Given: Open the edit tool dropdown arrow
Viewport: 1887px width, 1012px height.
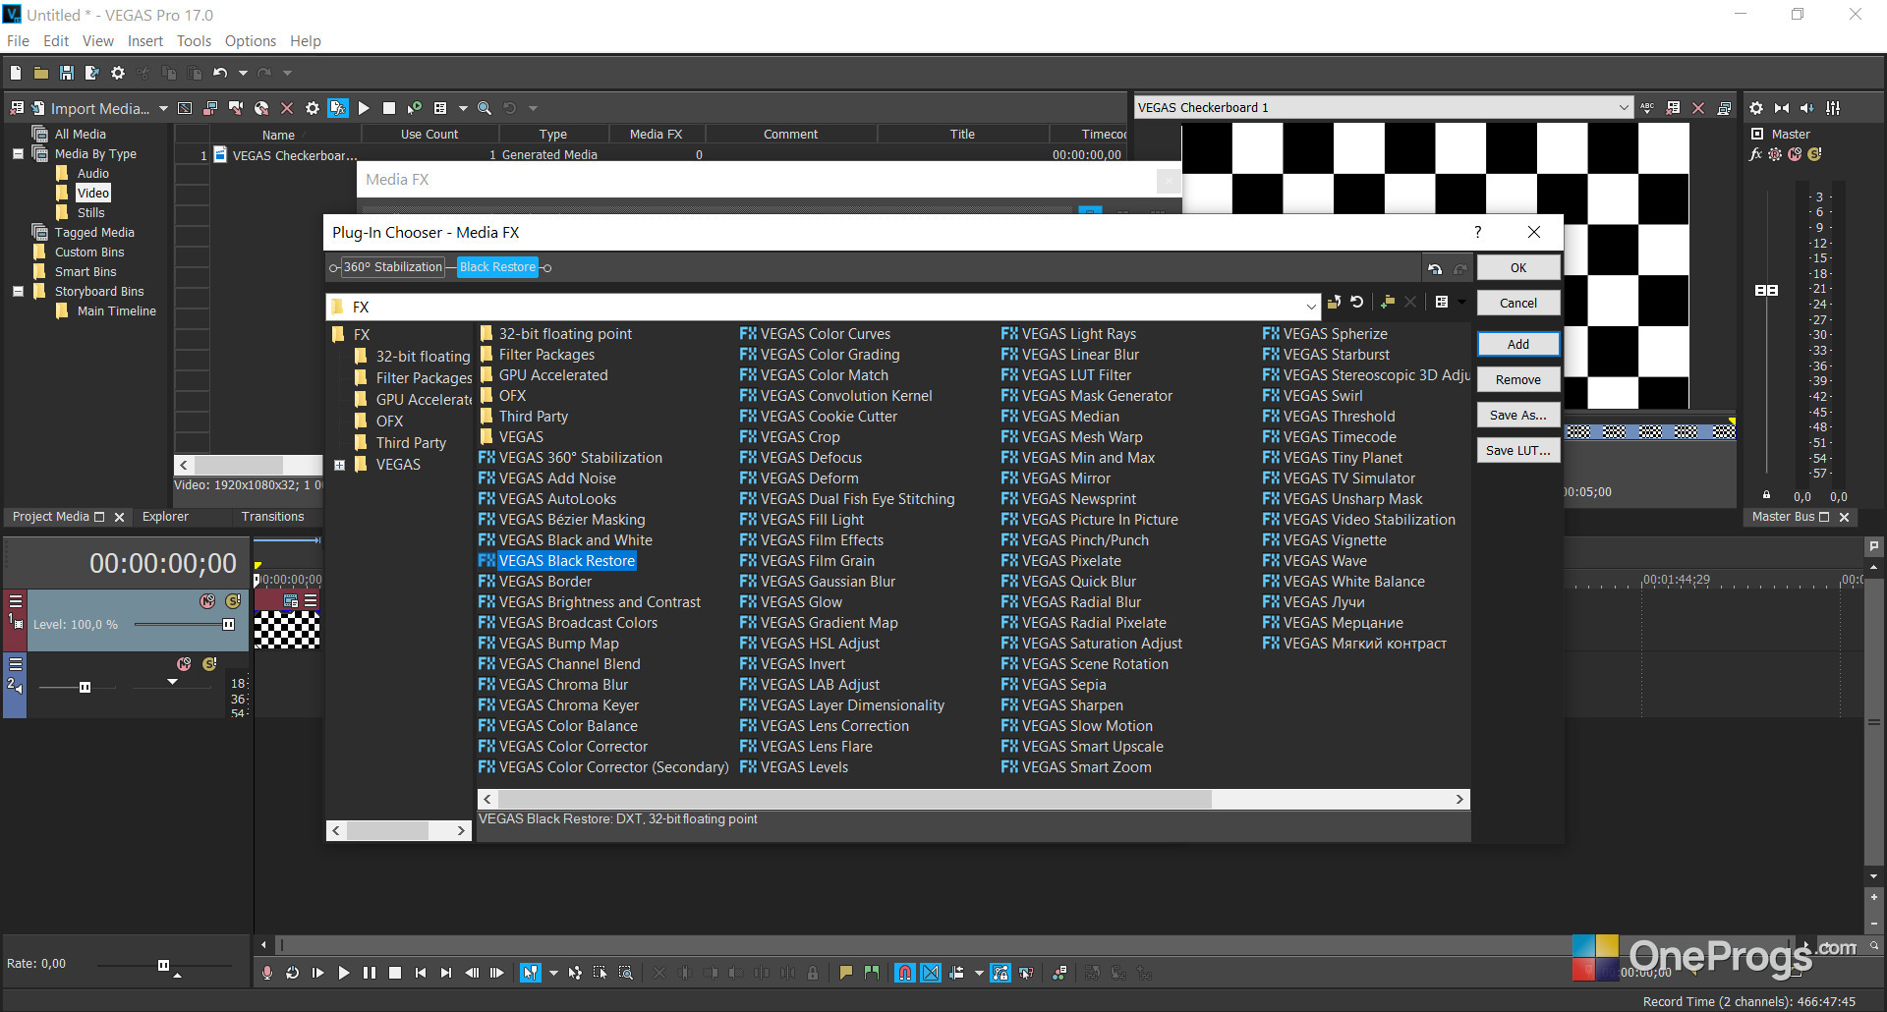Looking at the screenshot, I should [x=553, y=973].
